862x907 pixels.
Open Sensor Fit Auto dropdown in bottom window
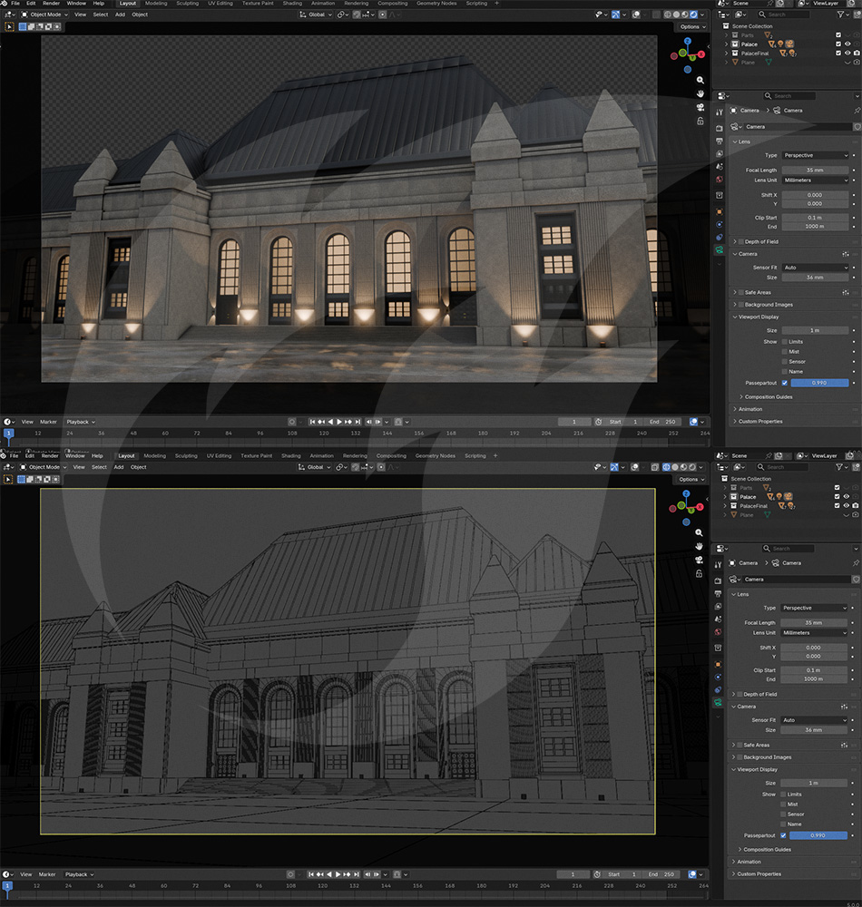(x=815, y=720)
